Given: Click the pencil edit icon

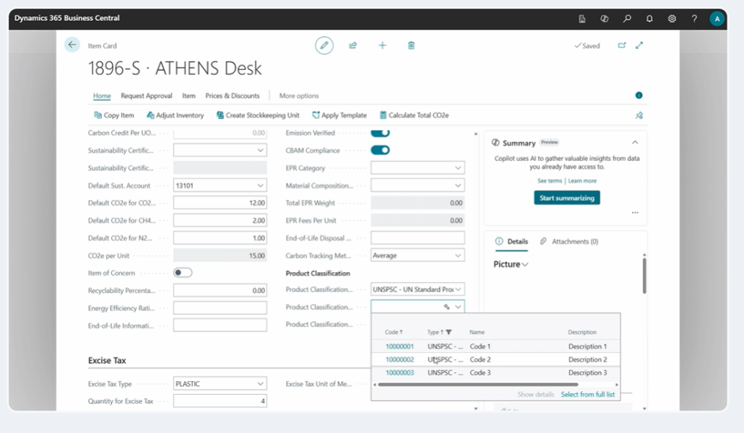Looking at the screenshot, I should pos(324,45).
